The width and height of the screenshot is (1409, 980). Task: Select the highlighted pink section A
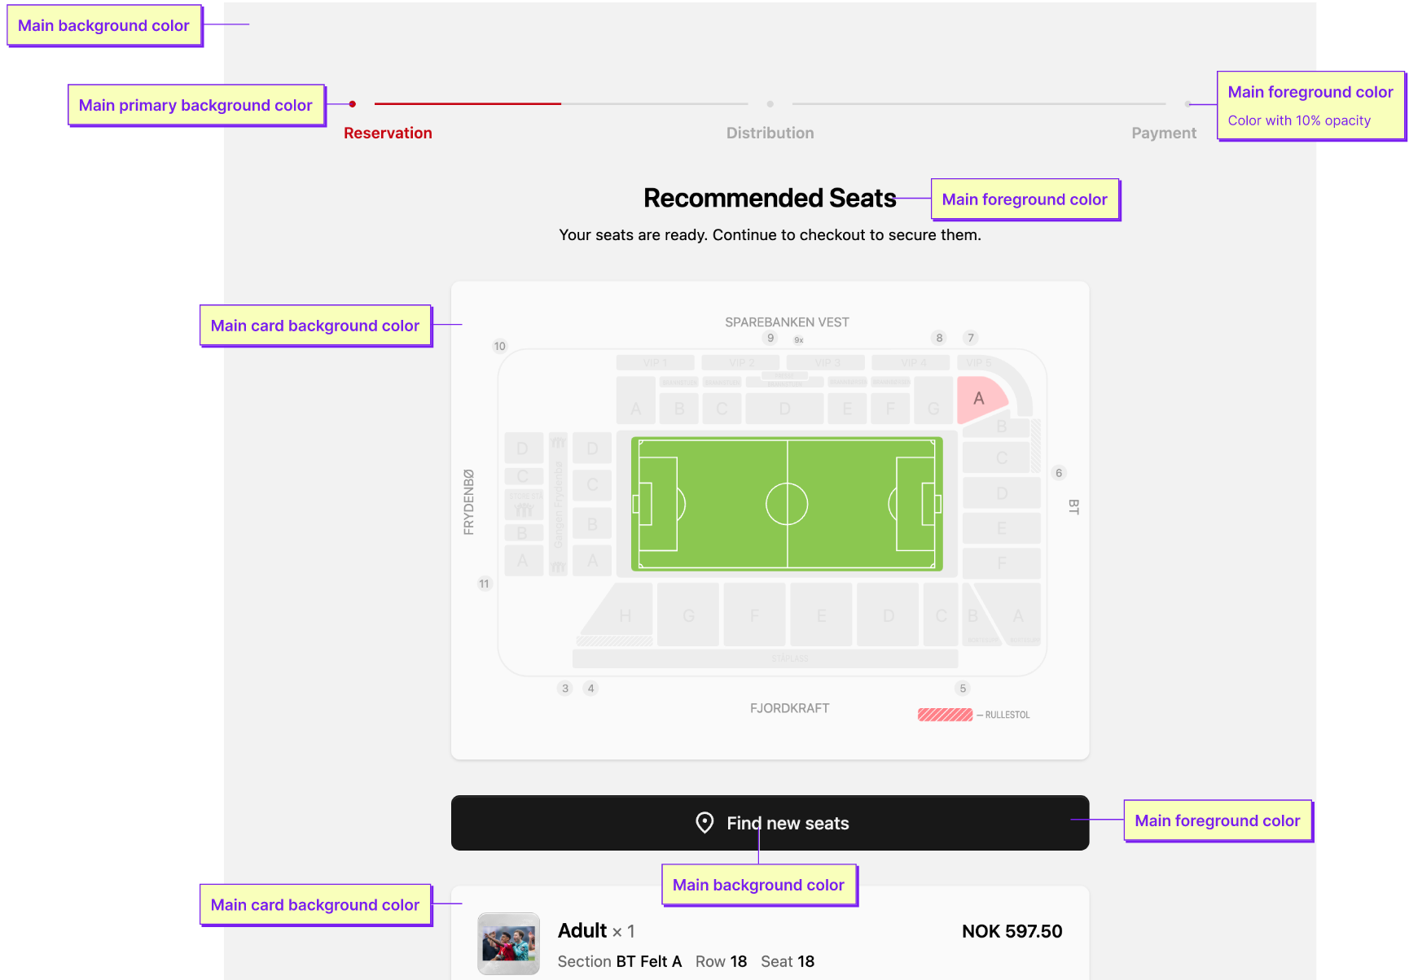click(x=981, y=399)
